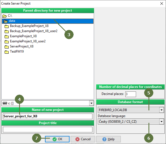Viewport: 166px width, 144px height.
Task: Click the folder icon beside ServerProject_X8
Action: coord(7,47)
